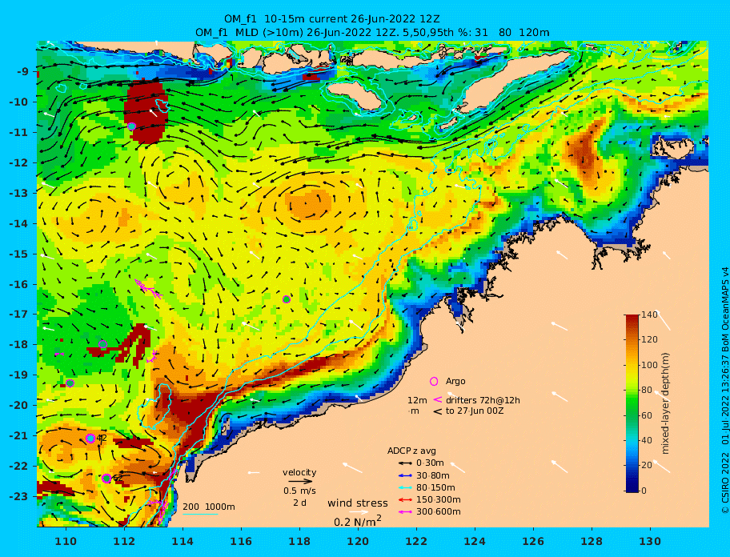Click the Argo float marker labeled 42
This screenshot has width=730, height=557.
coord(90,439)
